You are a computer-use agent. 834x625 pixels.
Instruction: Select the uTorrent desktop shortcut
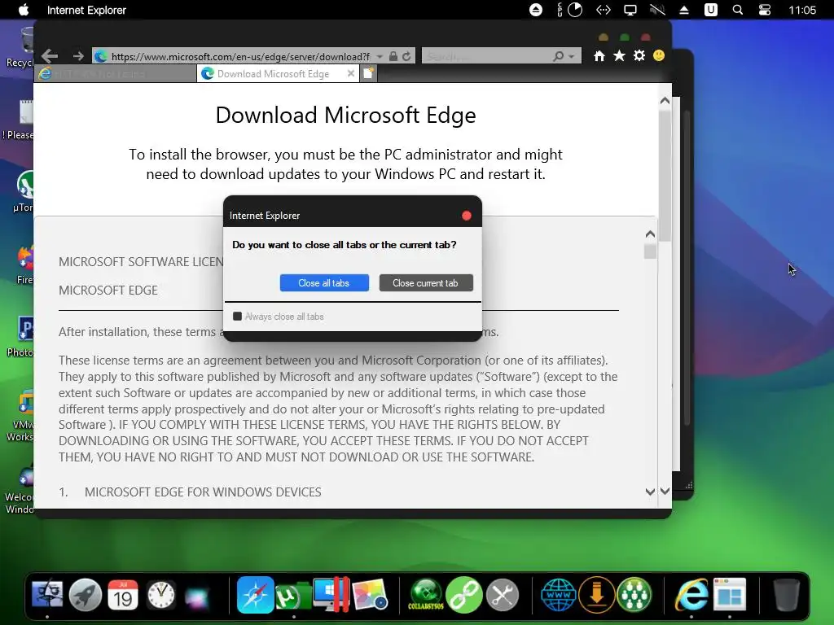tap(22, 191)
